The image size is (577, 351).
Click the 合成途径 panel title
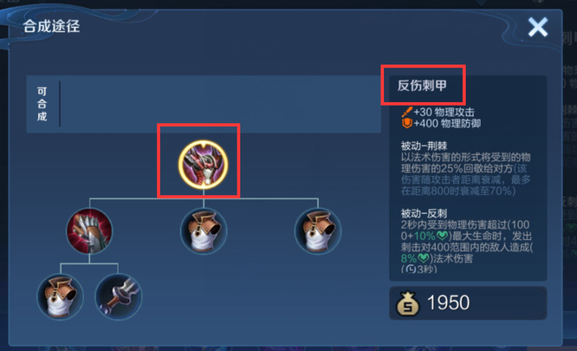(51, 26)
